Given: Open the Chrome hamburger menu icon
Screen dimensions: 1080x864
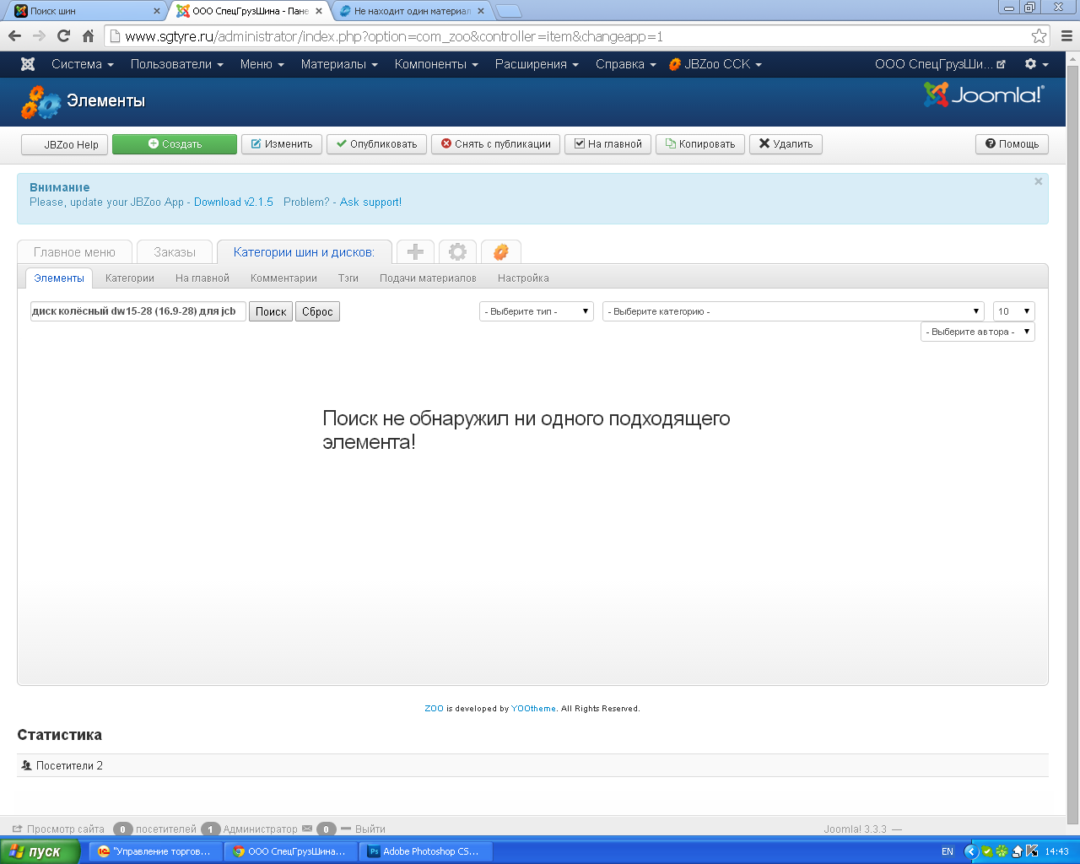Looking at the screenshot, I should [x=1066, y=36].
